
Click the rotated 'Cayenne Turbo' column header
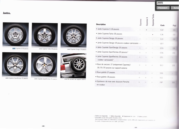[x=153, y=20]
